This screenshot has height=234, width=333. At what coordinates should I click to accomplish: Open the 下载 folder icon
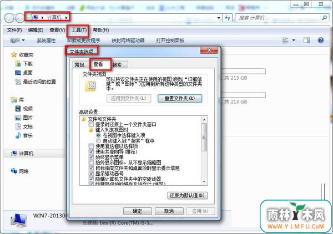click(x=18, y=64)
